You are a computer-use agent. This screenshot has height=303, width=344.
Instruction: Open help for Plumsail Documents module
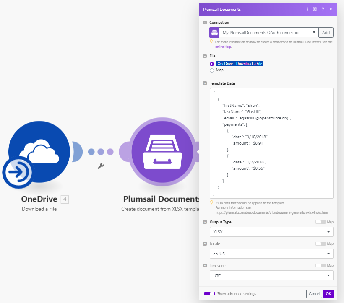pyautogui.click(x=323, y=9)
